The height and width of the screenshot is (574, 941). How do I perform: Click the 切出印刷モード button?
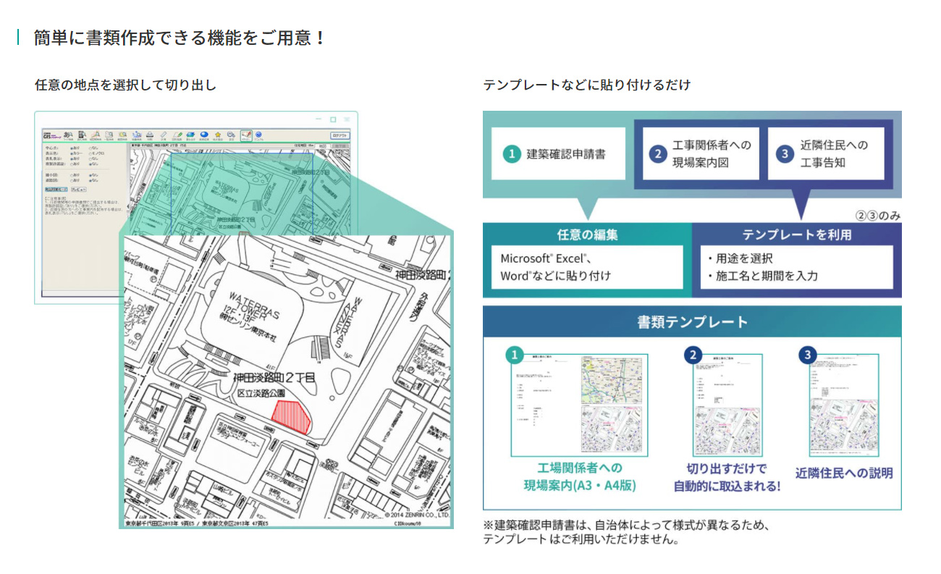point(56,190)
